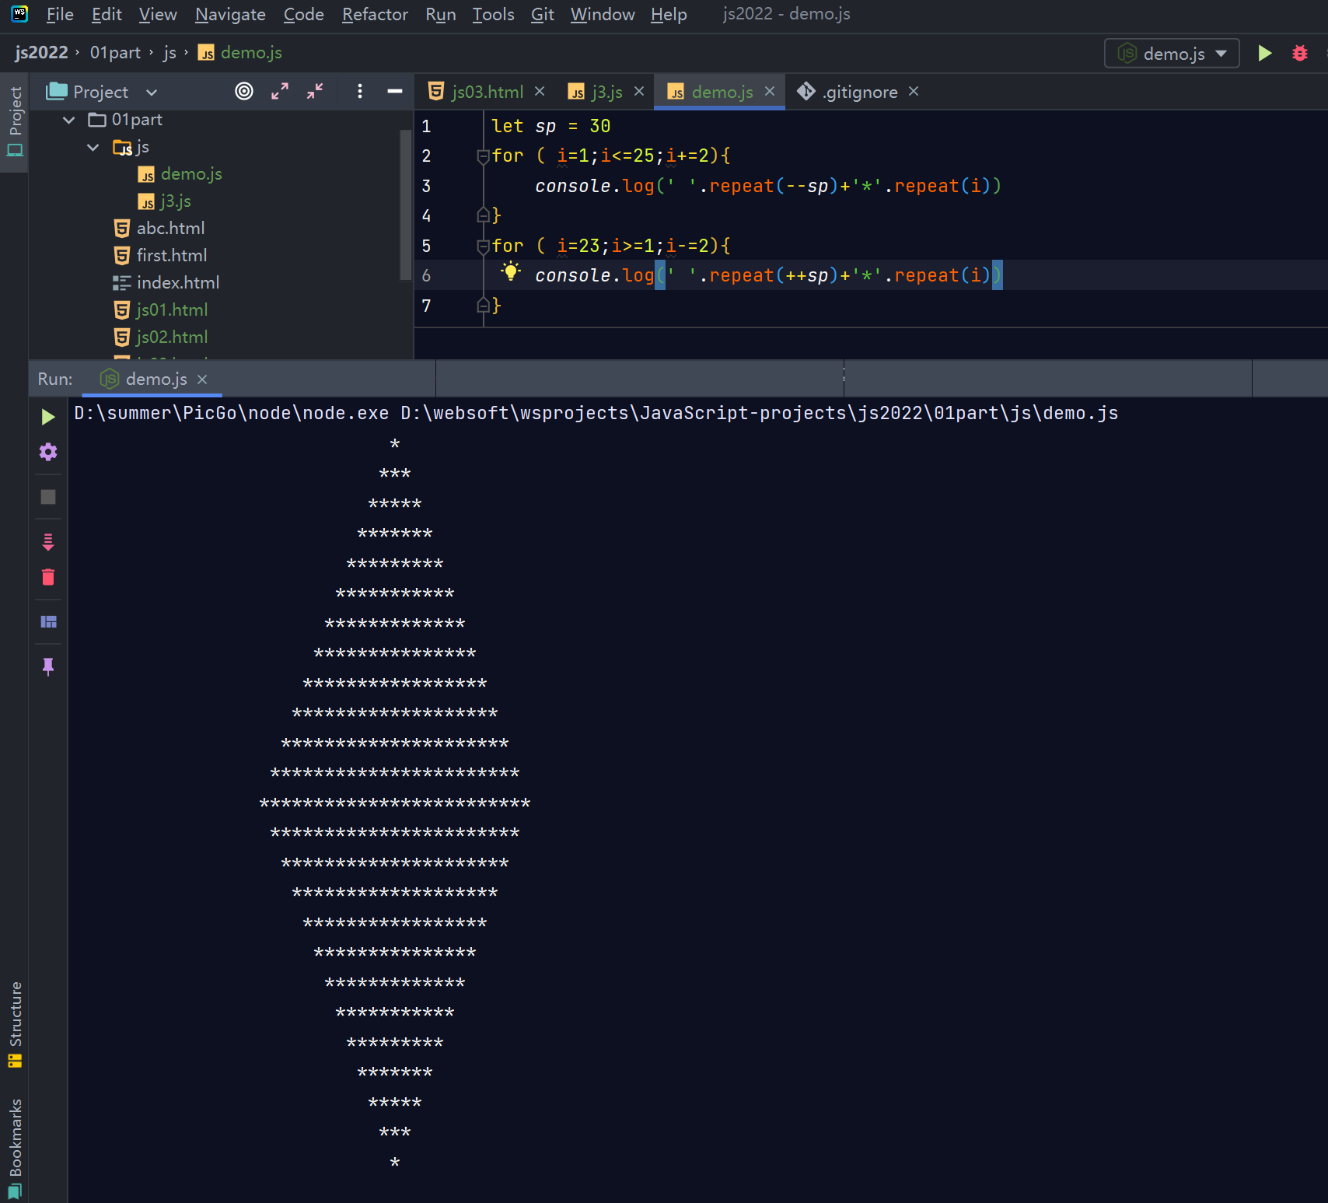
Task: Click line number 3 in the gutter
Action: click(426, 186)
